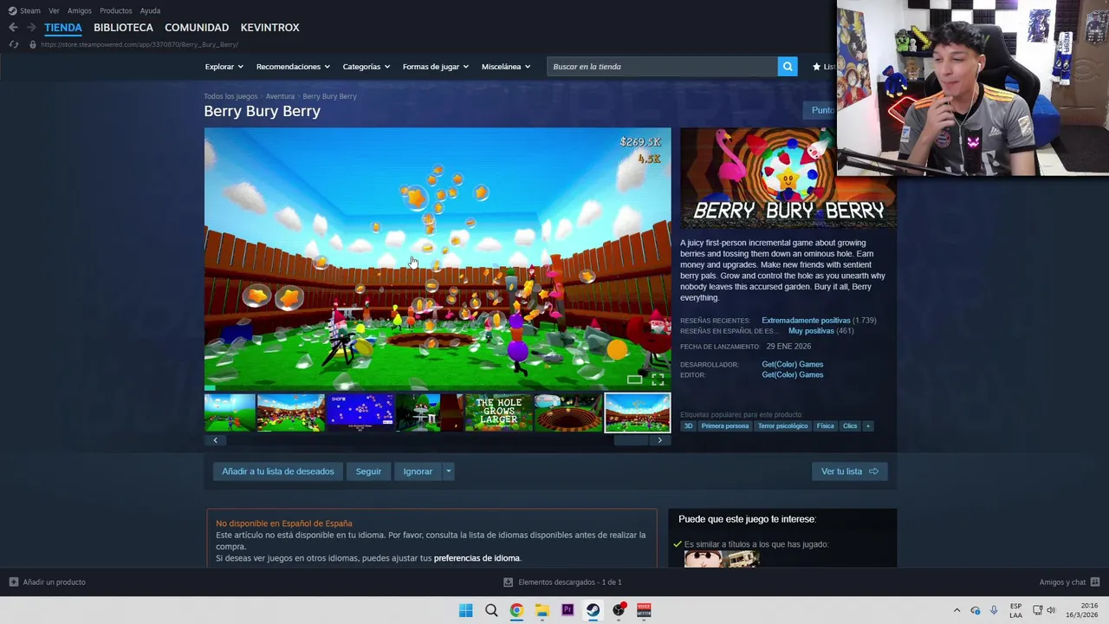Click the downloads icon in the bottom bar

tap(509, 582)
